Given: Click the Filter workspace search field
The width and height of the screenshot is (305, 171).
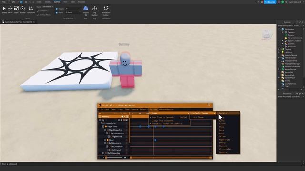Looking at the screenshot, I should (290, 26).
